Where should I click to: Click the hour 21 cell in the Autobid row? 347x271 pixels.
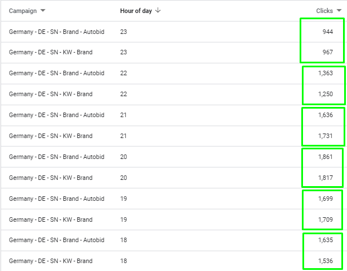click(124, 115)
